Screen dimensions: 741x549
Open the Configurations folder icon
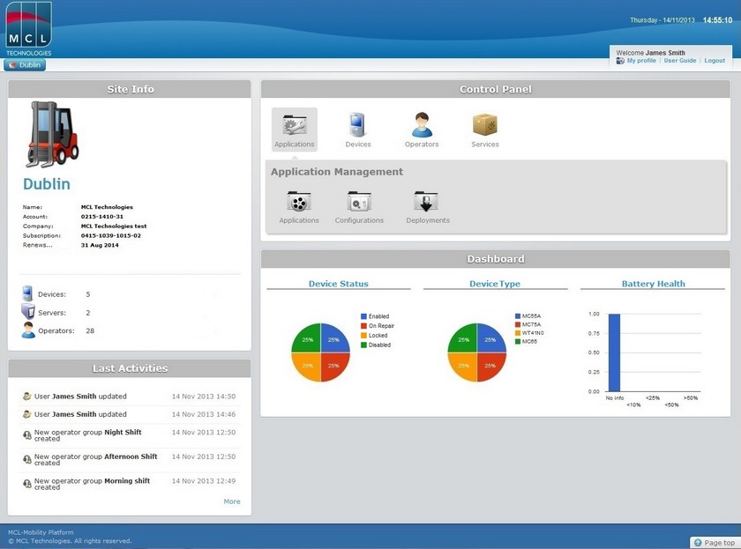tap(359, 202)
